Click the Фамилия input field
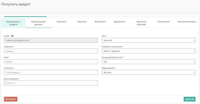The height and width of the screenshot is (104, 200). (x=51, y=51)
